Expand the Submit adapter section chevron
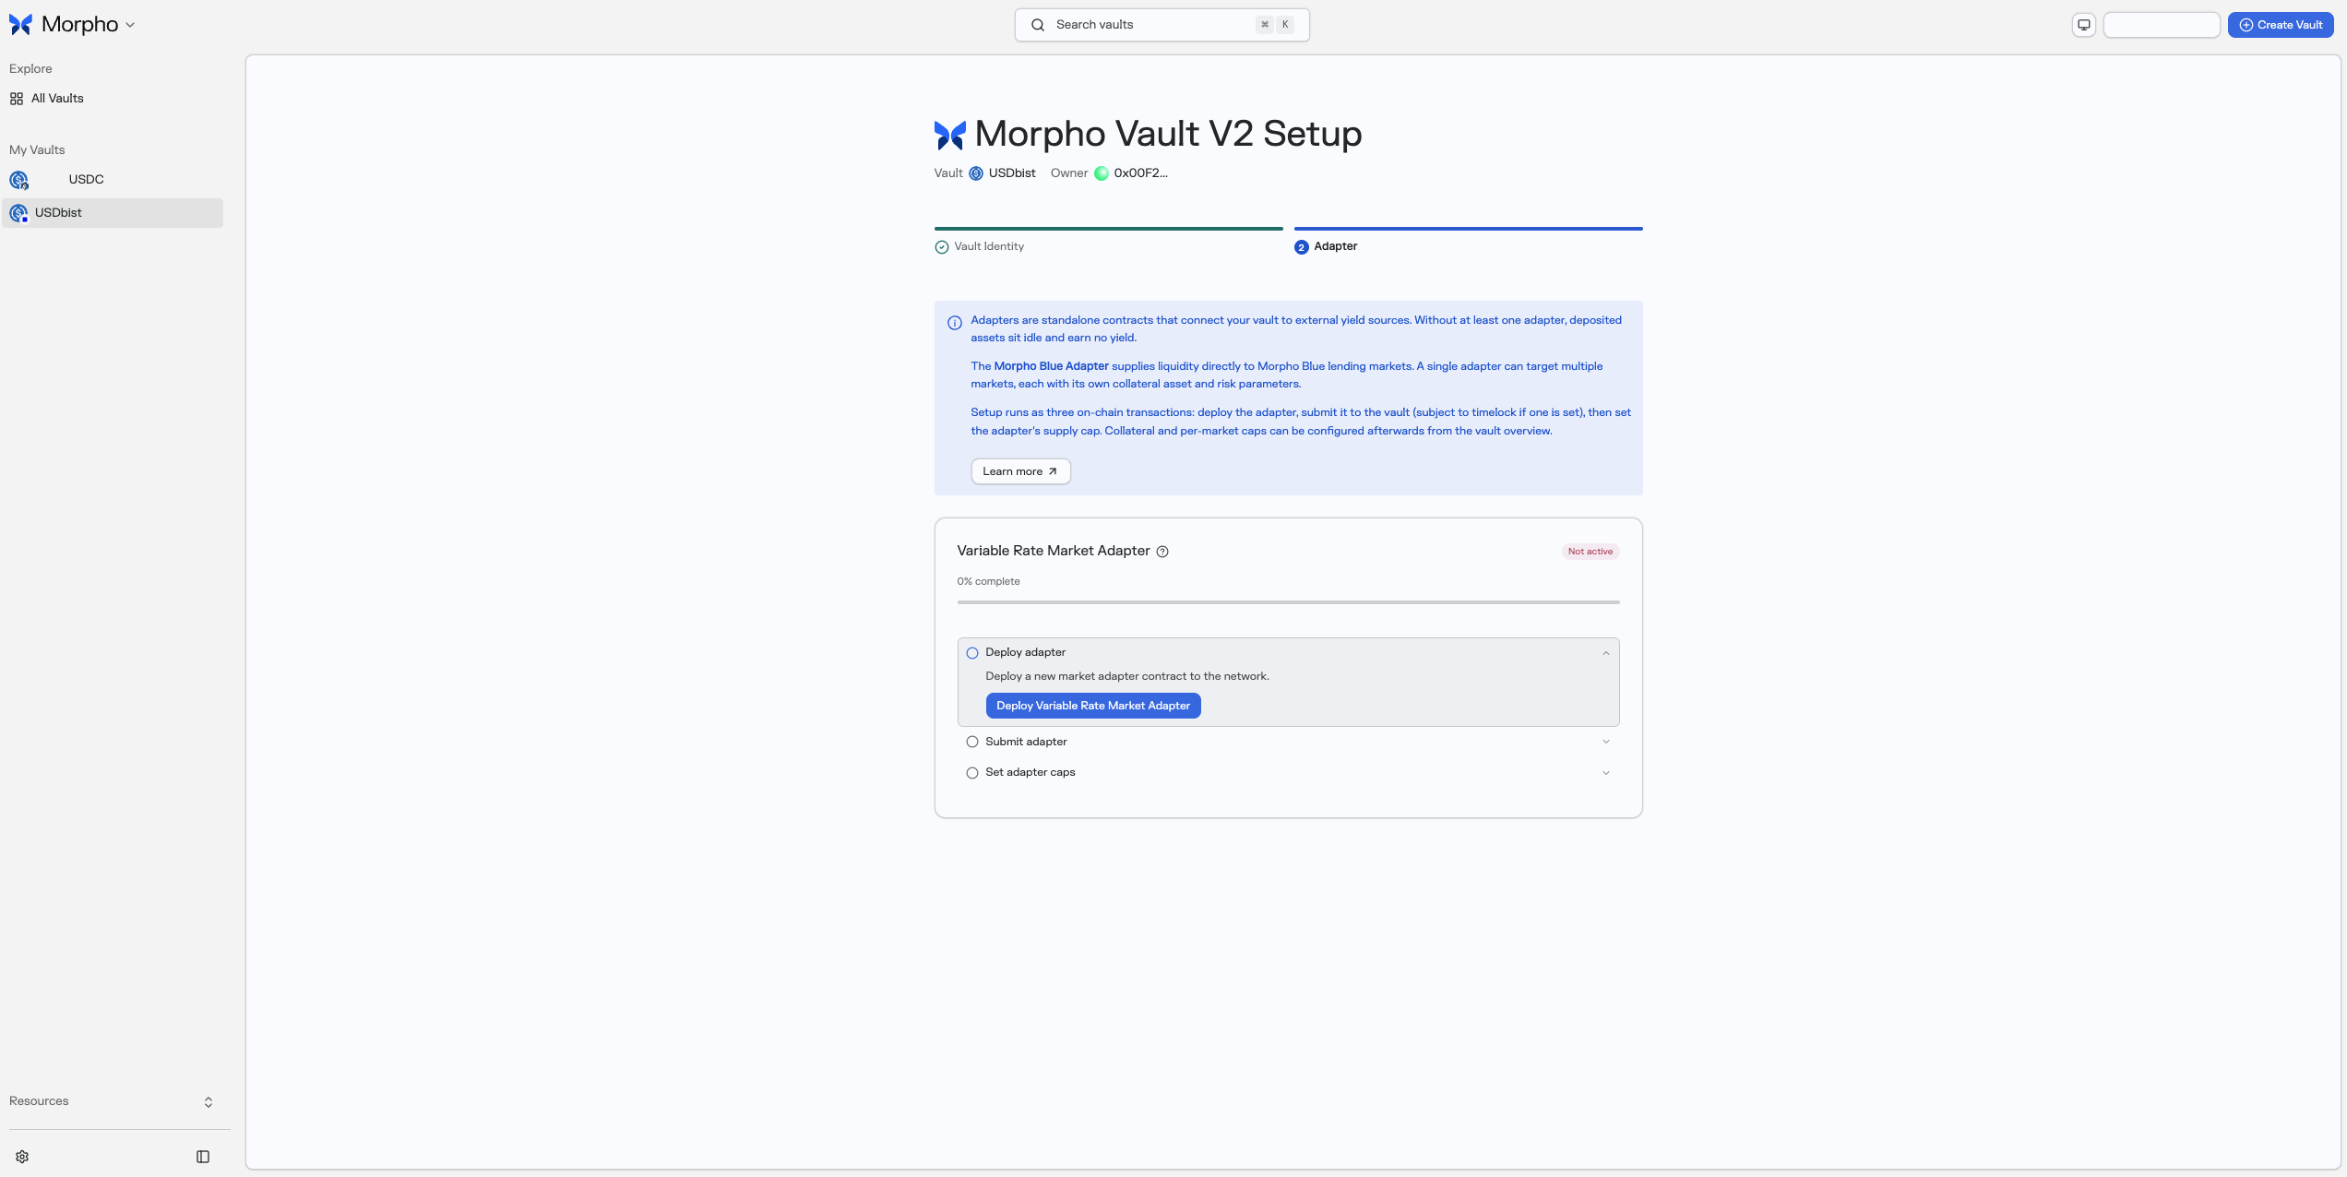The height and width of the screenshot is (1177, 2347). click(1606, 742)
